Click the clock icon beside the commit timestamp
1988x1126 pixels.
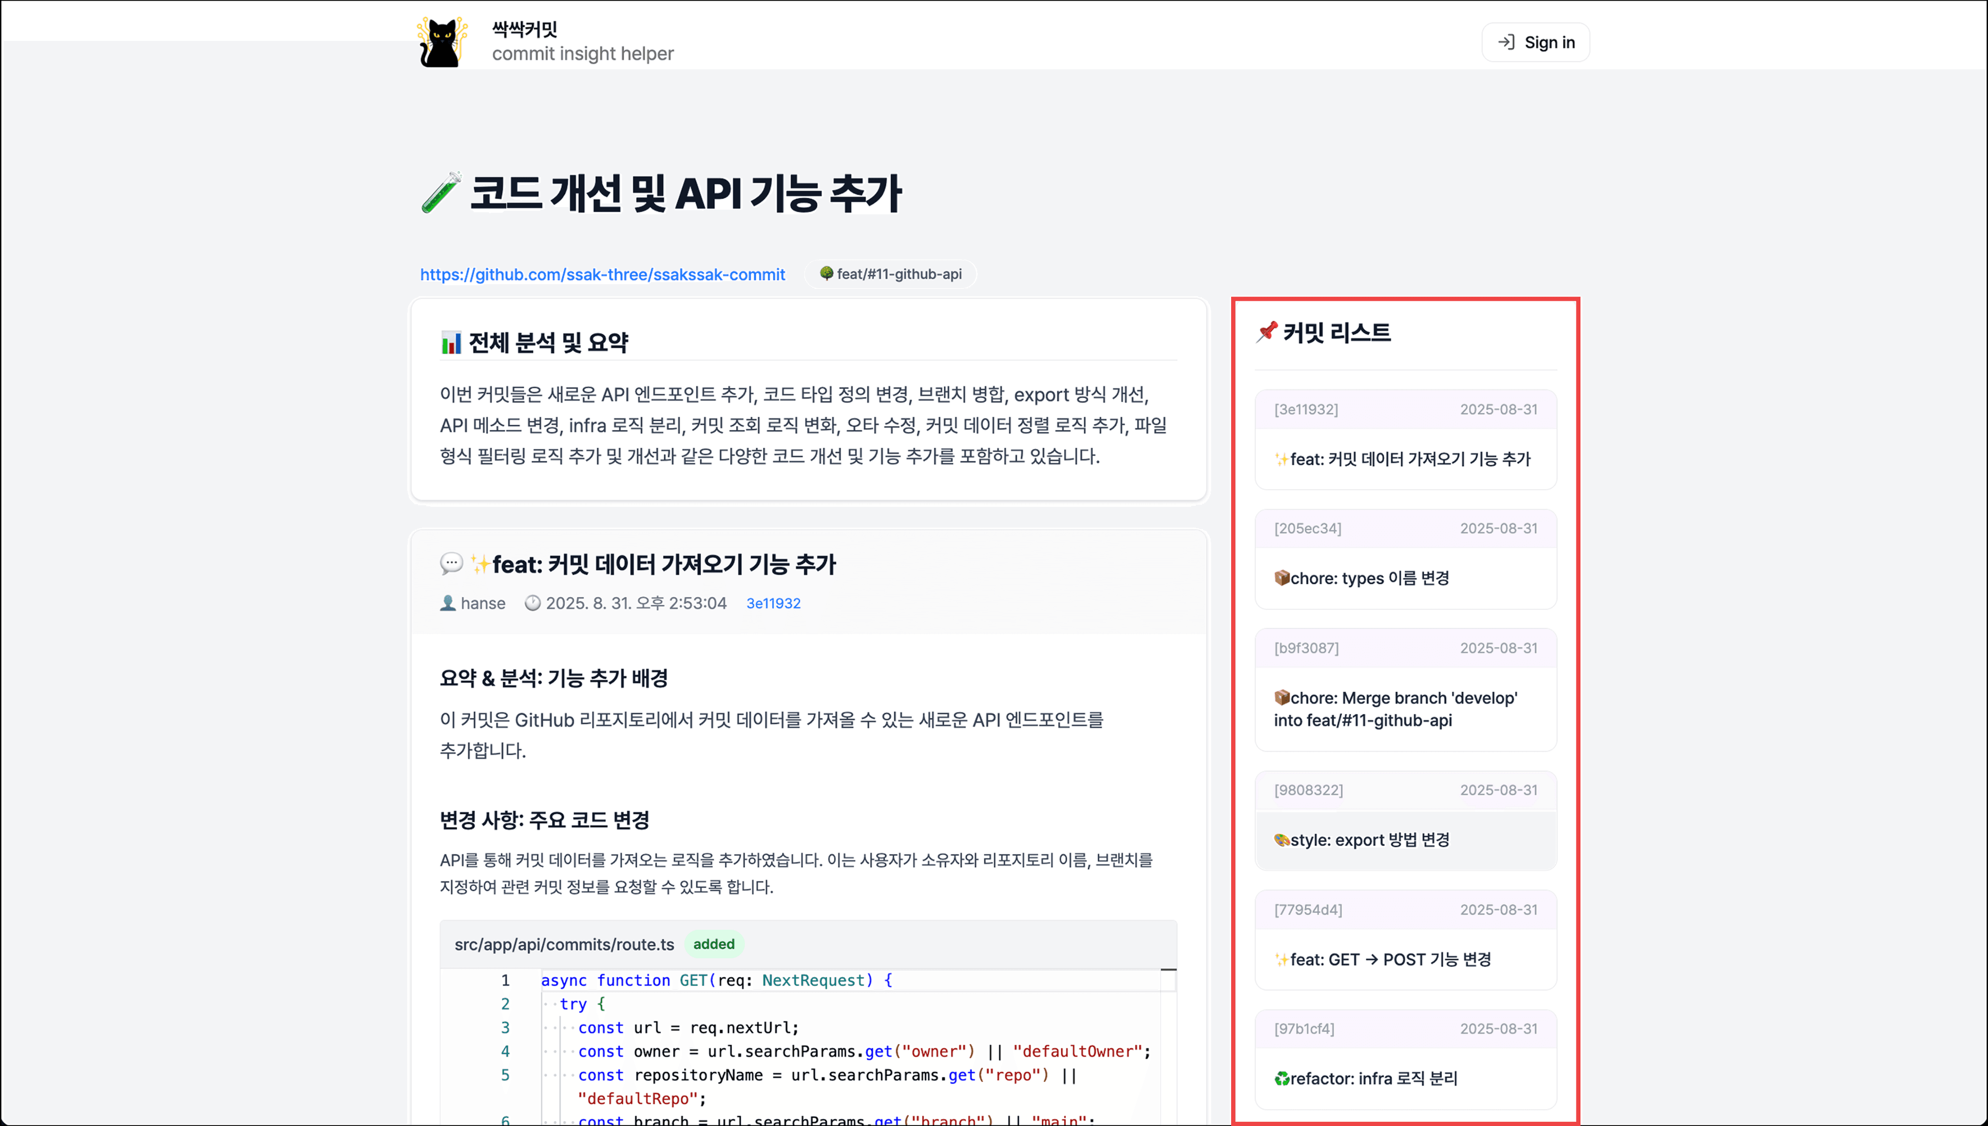click(x=532, y=603)
